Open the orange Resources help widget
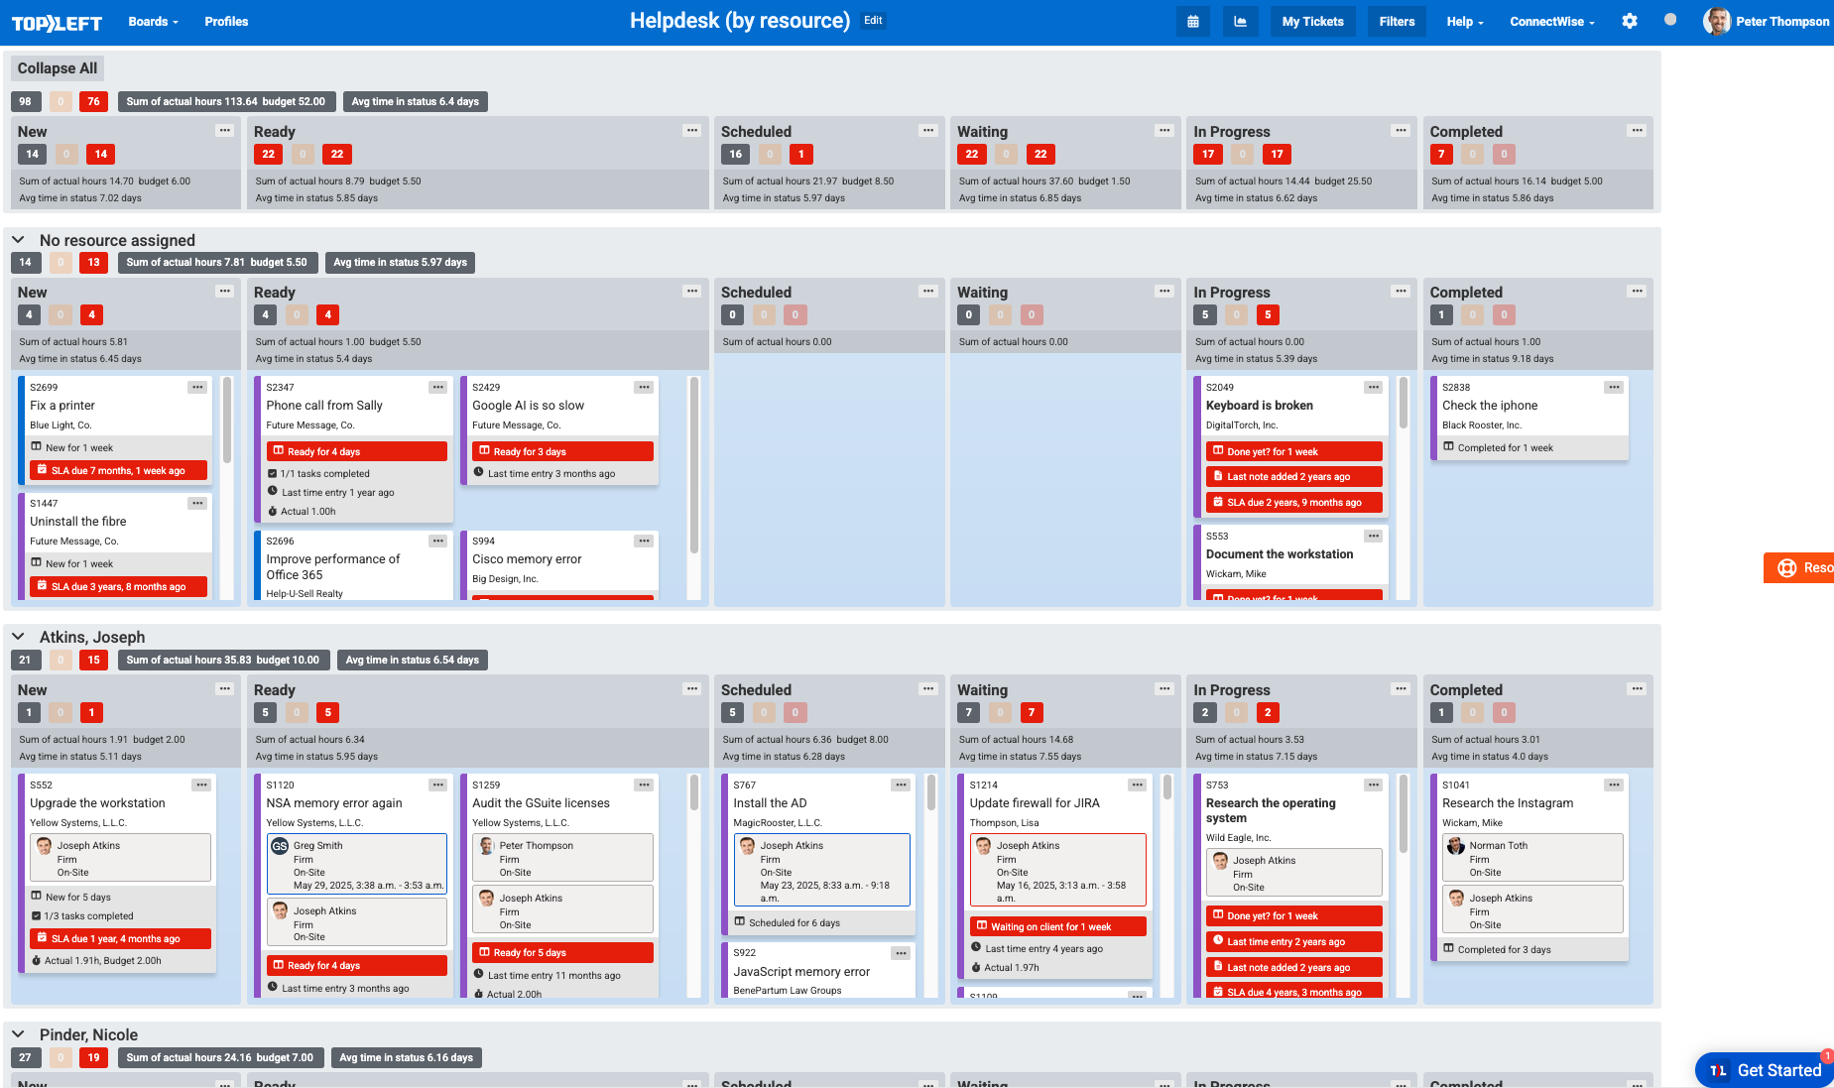1834x1088 pixels. point(1798,567)
